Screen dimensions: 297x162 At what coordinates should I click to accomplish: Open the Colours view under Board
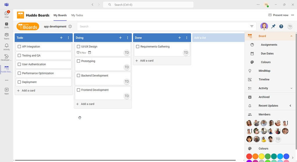point(266,62)
